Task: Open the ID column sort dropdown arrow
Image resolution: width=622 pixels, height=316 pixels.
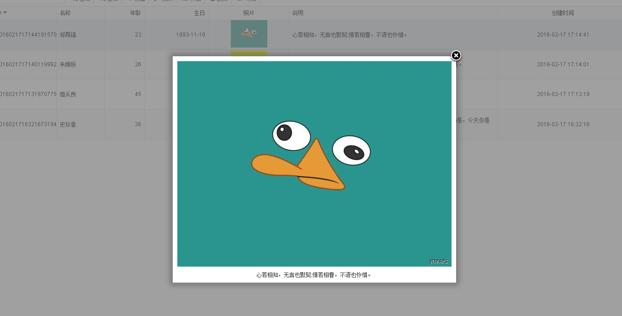Action: tap(5, 12)
